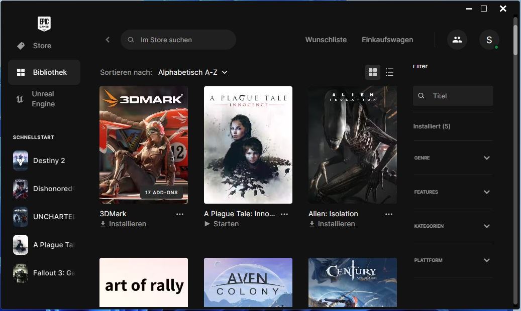Expand the PLATTFORM filter
Viewport: 521px width, 311px height.
tap(453, 260)
